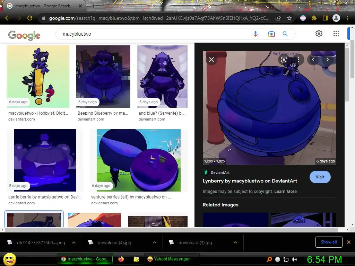Open second related image thumbnail

tap(304, 220)
